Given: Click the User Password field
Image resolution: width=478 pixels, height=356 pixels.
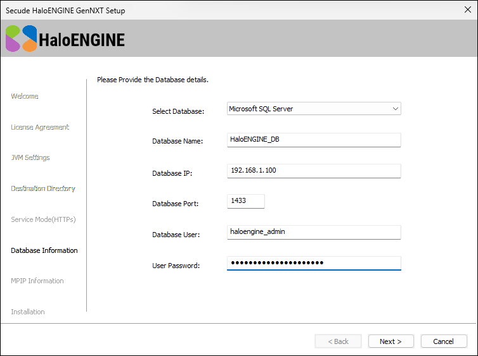Looking at the screenshot, I should coord(314,263).
